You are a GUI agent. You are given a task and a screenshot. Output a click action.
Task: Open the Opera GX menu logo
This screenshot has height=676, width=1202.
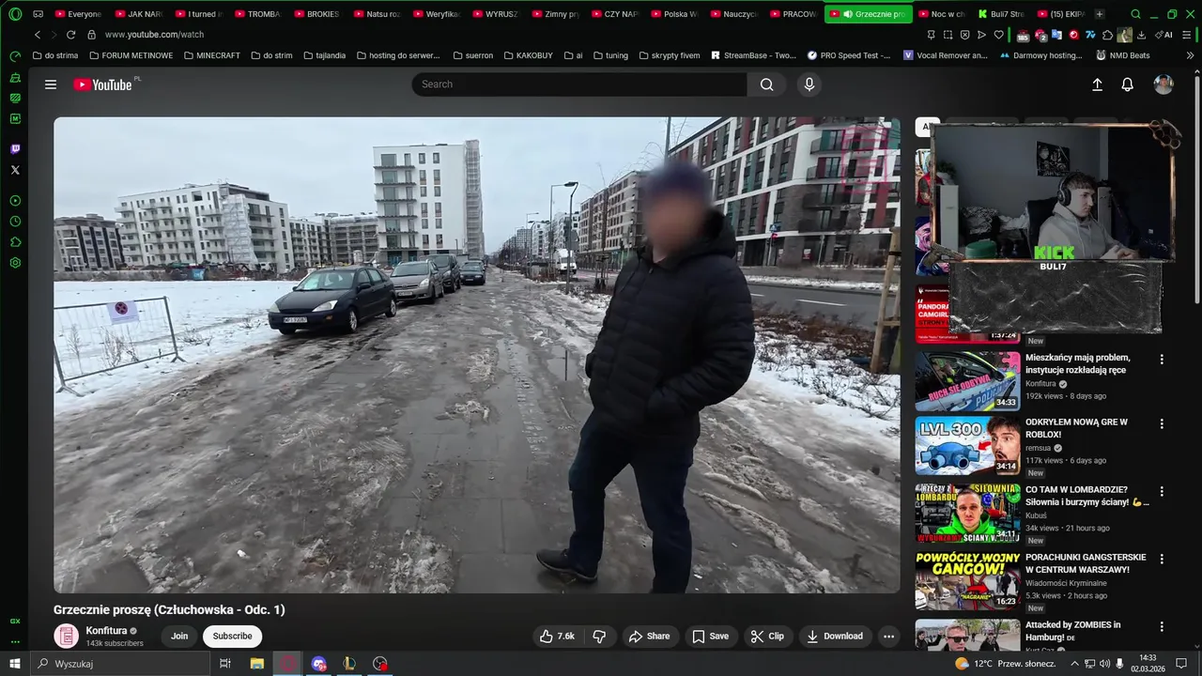click(15, 14)
